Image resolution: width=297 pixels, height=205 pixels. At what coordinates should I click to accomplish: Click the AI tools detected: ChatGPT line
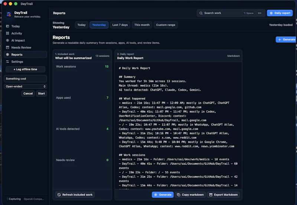(x=160, y=90)
